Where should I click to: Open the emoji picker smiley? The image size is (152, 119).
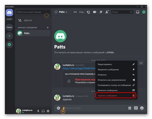tap(142, 108)
